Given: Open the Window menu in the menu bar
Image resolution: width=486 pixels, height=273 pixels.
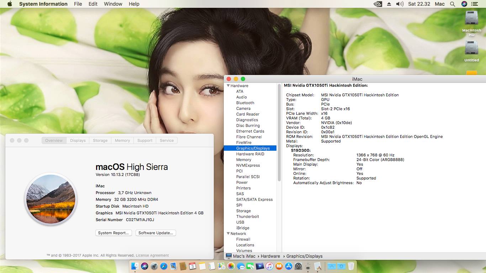Looking at the screenshot, I should pyautogui.click(x=113, y=4).
